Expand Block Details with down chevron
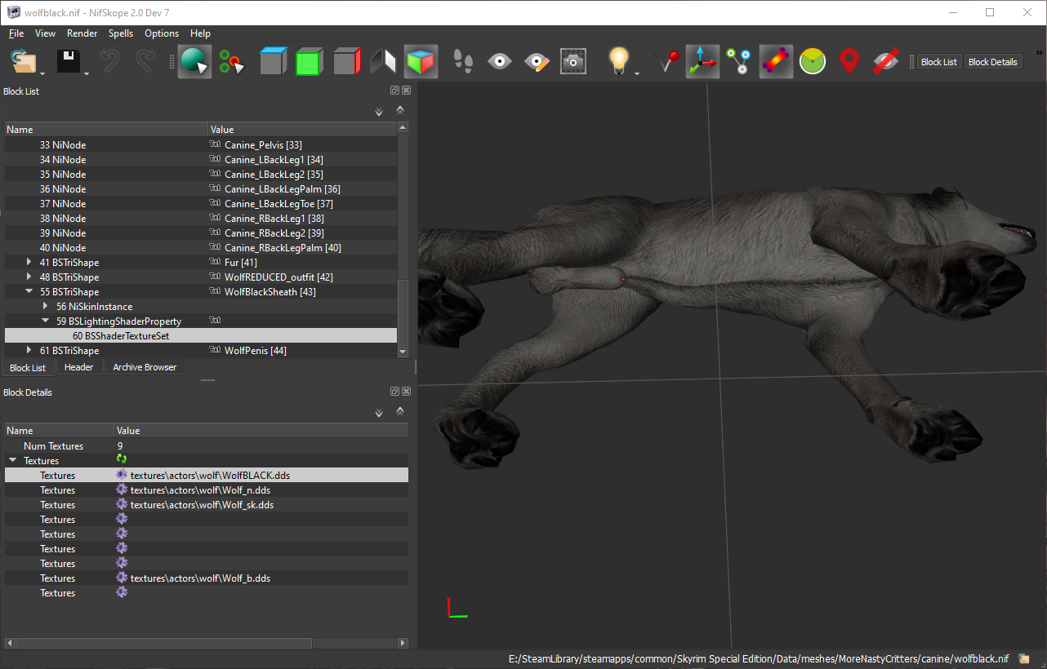The height and width of the screenshot is (669, 1047). click(x=379, y=414)
